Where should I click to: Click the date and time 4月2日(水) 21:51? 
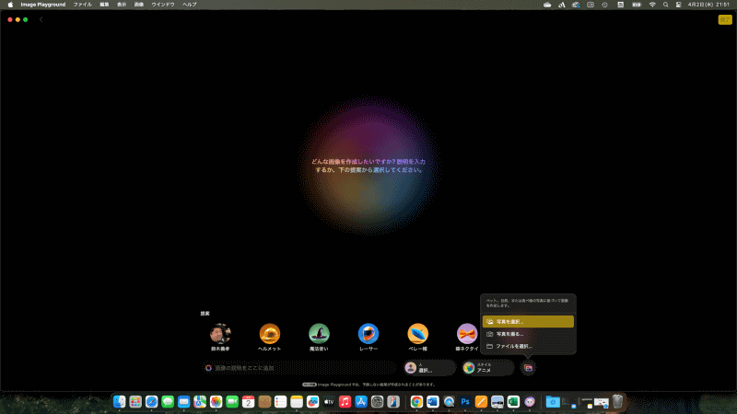tap(708, 5)
